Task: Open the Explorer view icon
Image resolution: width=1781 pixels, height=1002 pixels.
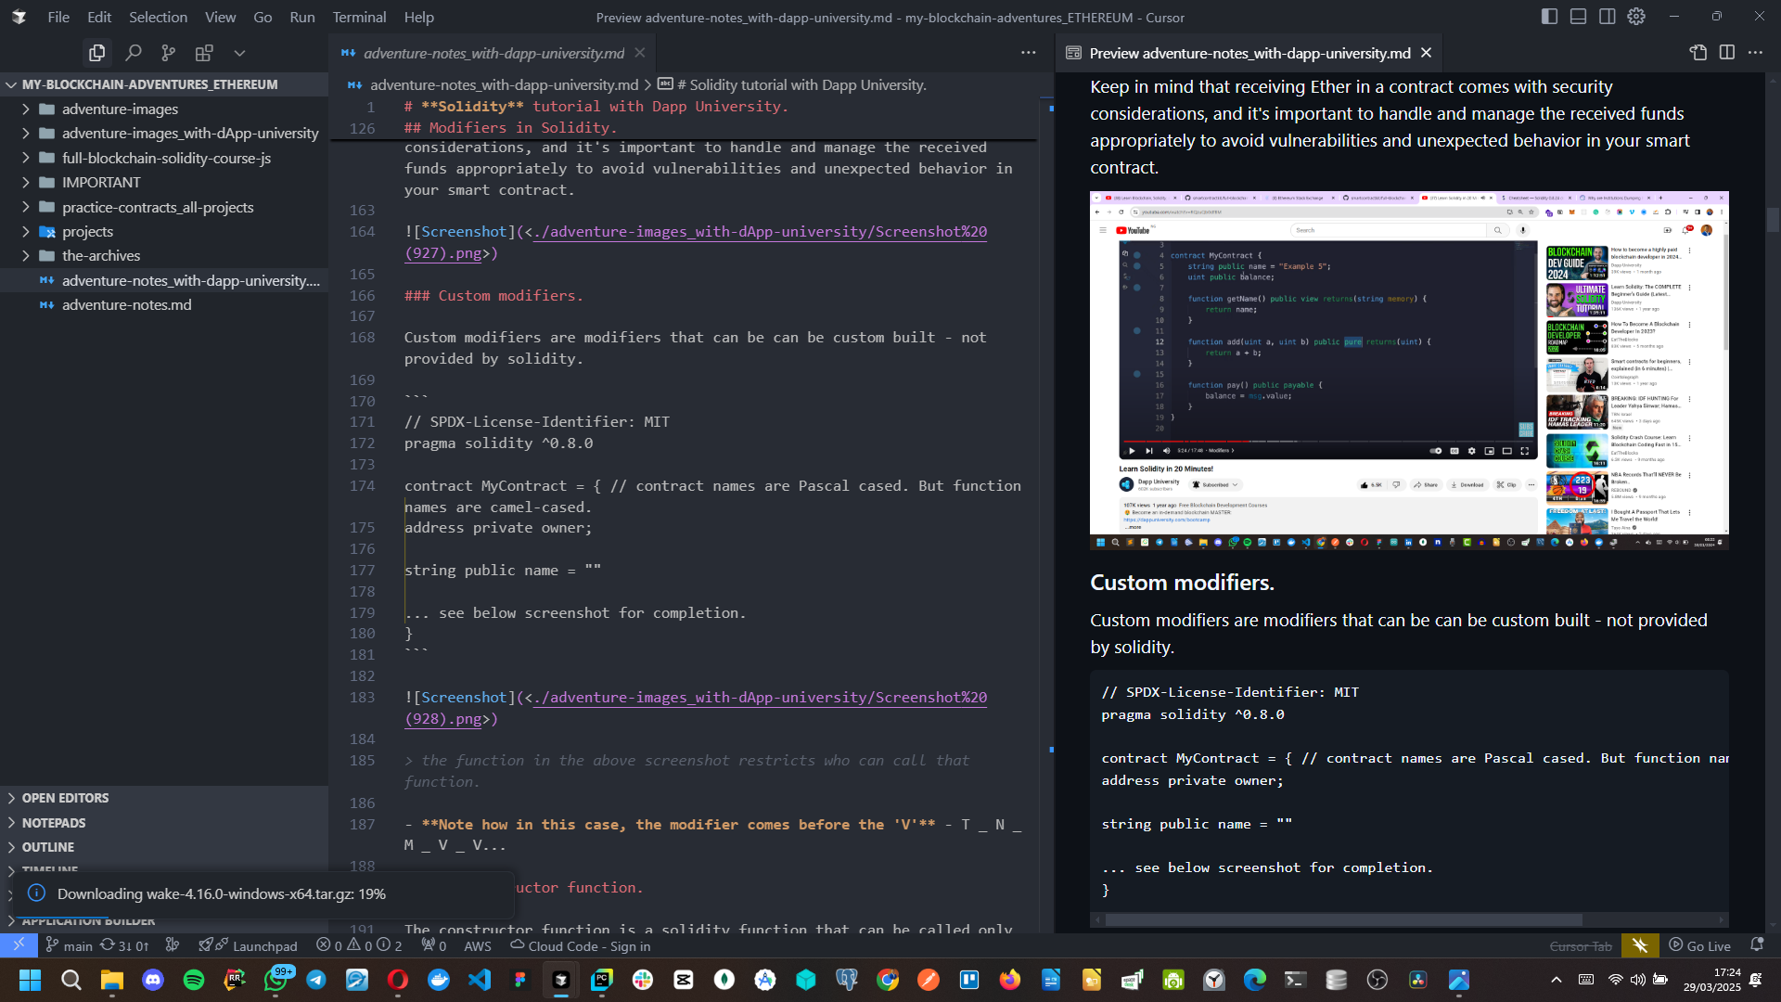Action: [96, 53]
